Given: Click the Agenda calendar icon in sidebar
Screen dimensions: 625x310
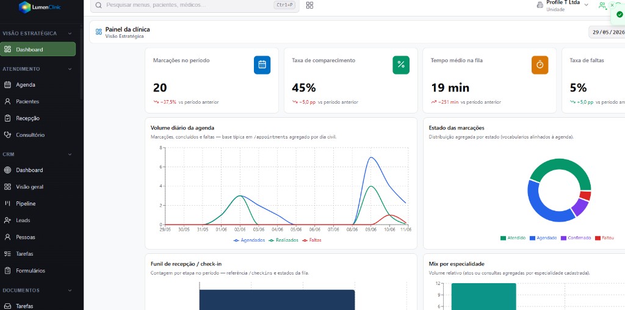Looking at the screenshot, I should coord(7,84).
